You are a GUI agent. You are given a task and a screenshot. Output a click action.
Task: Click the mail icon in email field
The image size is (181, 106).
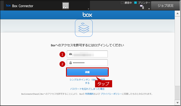pos(70,54)
